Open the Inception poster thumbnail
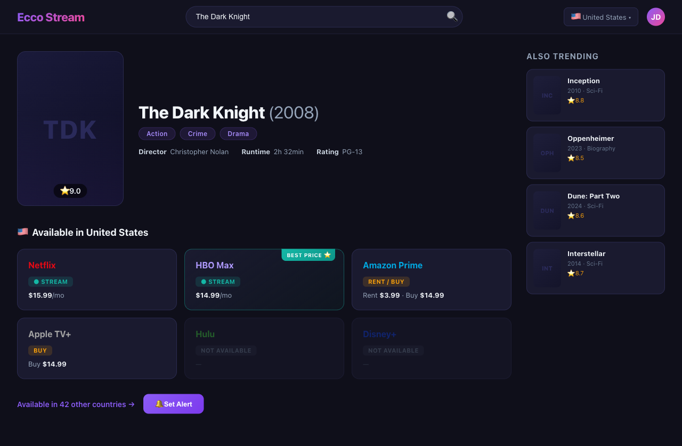This screenshot has width=682, height=446. coord(547,95)
